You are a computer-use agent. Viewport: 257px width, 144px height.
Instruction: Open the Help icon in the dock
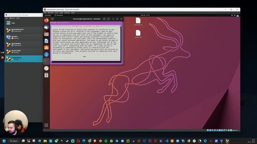[47, 54]
